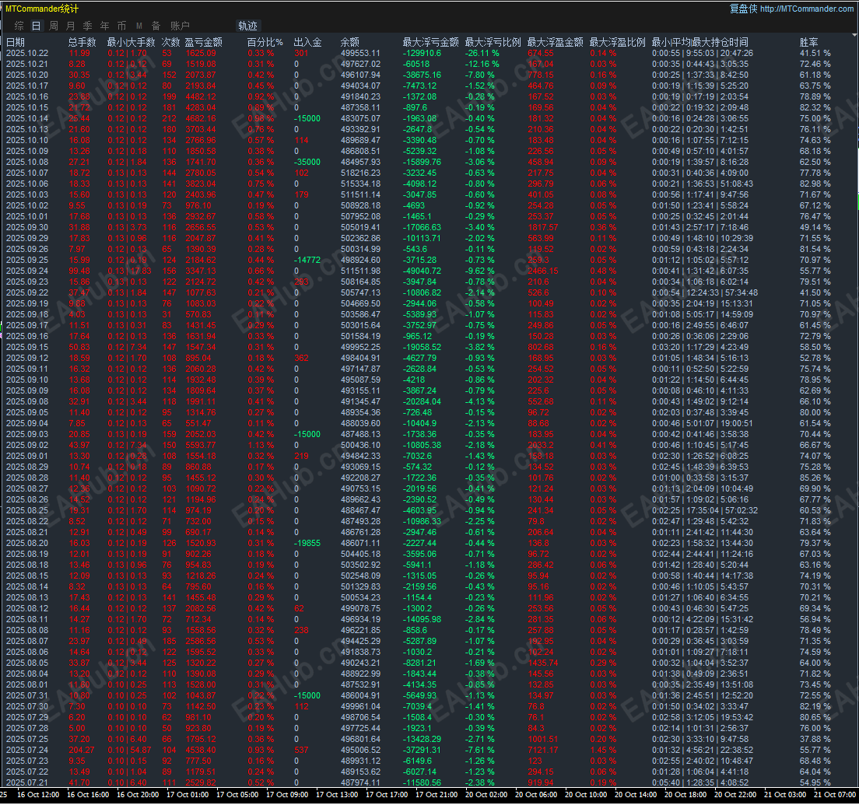Click the 余额 column header

tap(350, 42)
